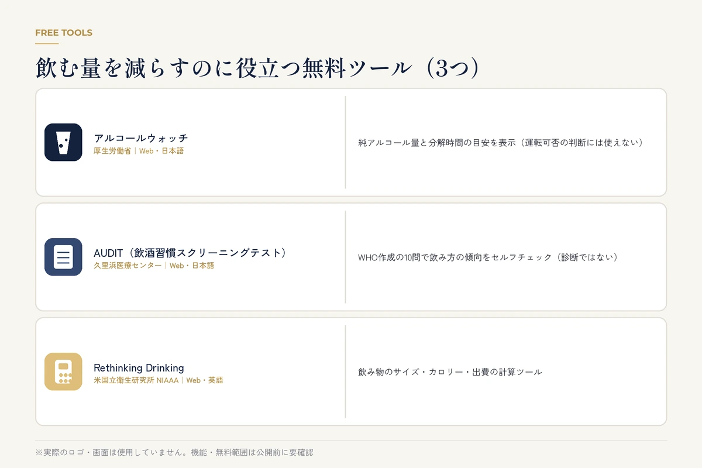Select the アルコールウォッチ title
Image resolution: width=702 pixels, height=468 pixels.
click(x=141, y=138)
